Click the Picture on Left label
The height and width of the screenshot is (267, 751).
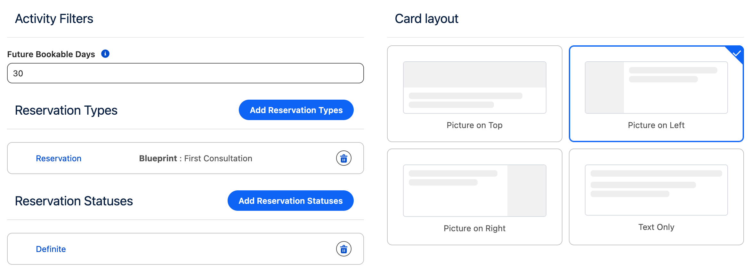[x=656, y=125]
